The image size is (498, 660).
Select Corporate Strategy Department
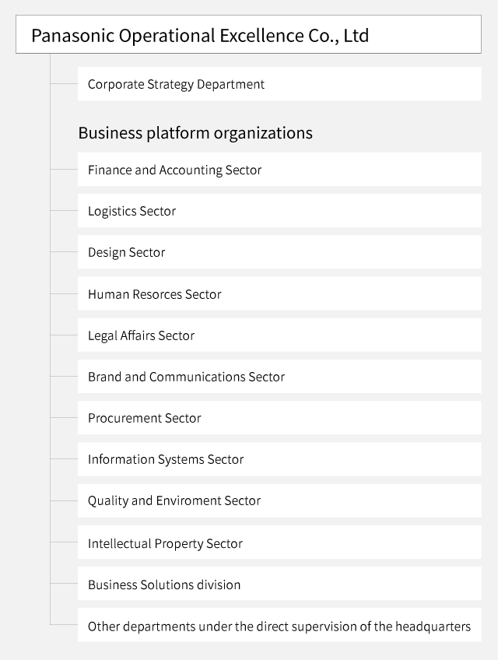(279, 84)
